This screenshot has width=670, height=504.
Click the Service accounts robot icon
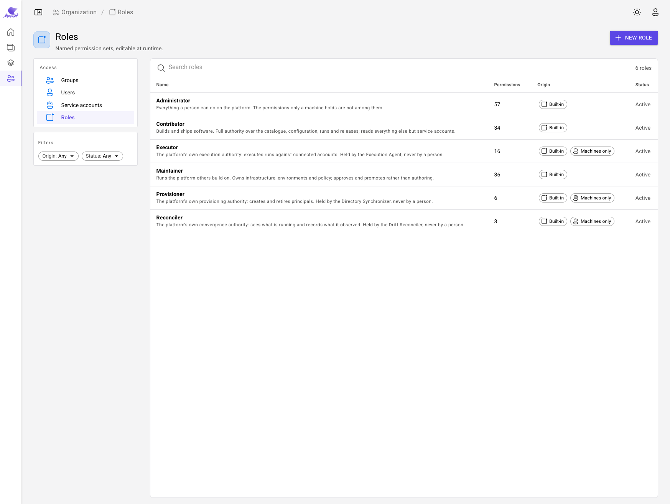coord(50,105)
